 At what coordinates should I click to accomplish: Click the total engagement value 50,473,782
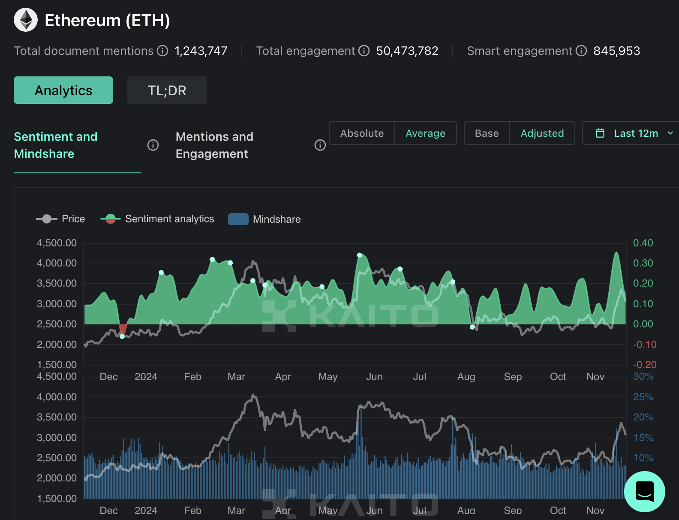[x=407, y=51]
